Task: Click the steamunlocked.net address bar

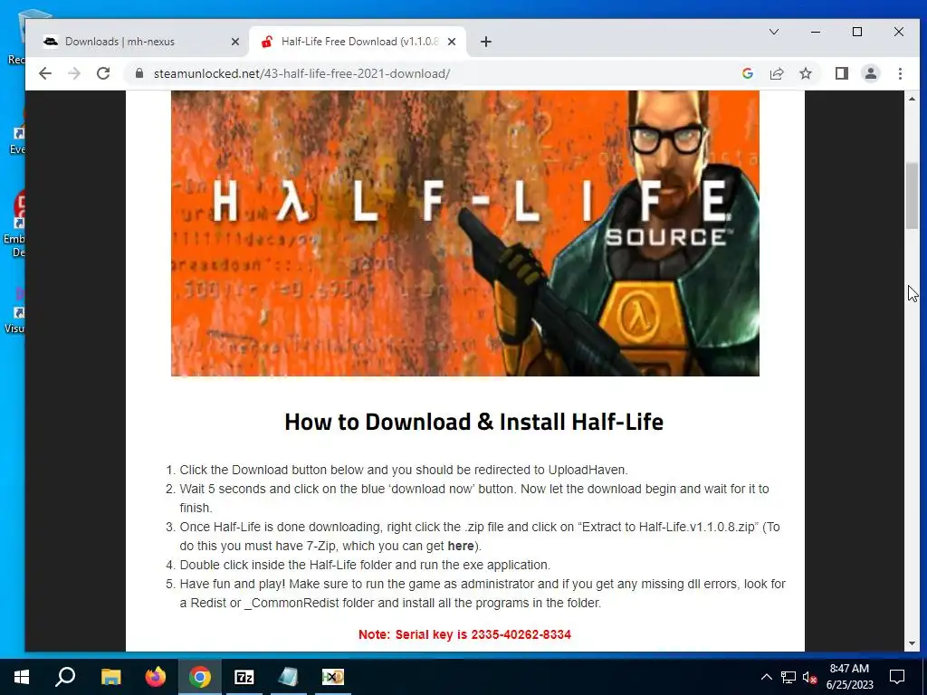Action: tap(301, 73)
